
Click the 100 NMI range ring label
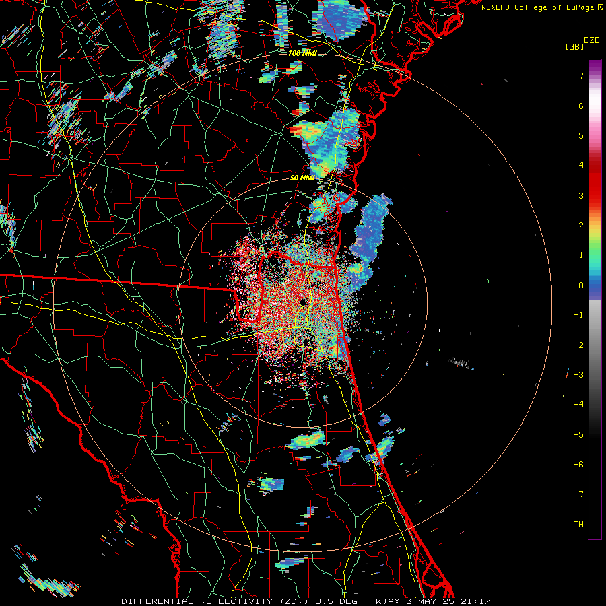coord(302,53)
